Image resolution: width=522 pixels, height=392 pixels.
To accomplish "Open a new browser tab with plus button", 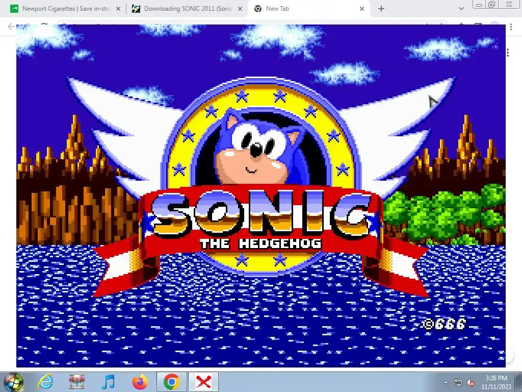I will click(x=381, y=9).
